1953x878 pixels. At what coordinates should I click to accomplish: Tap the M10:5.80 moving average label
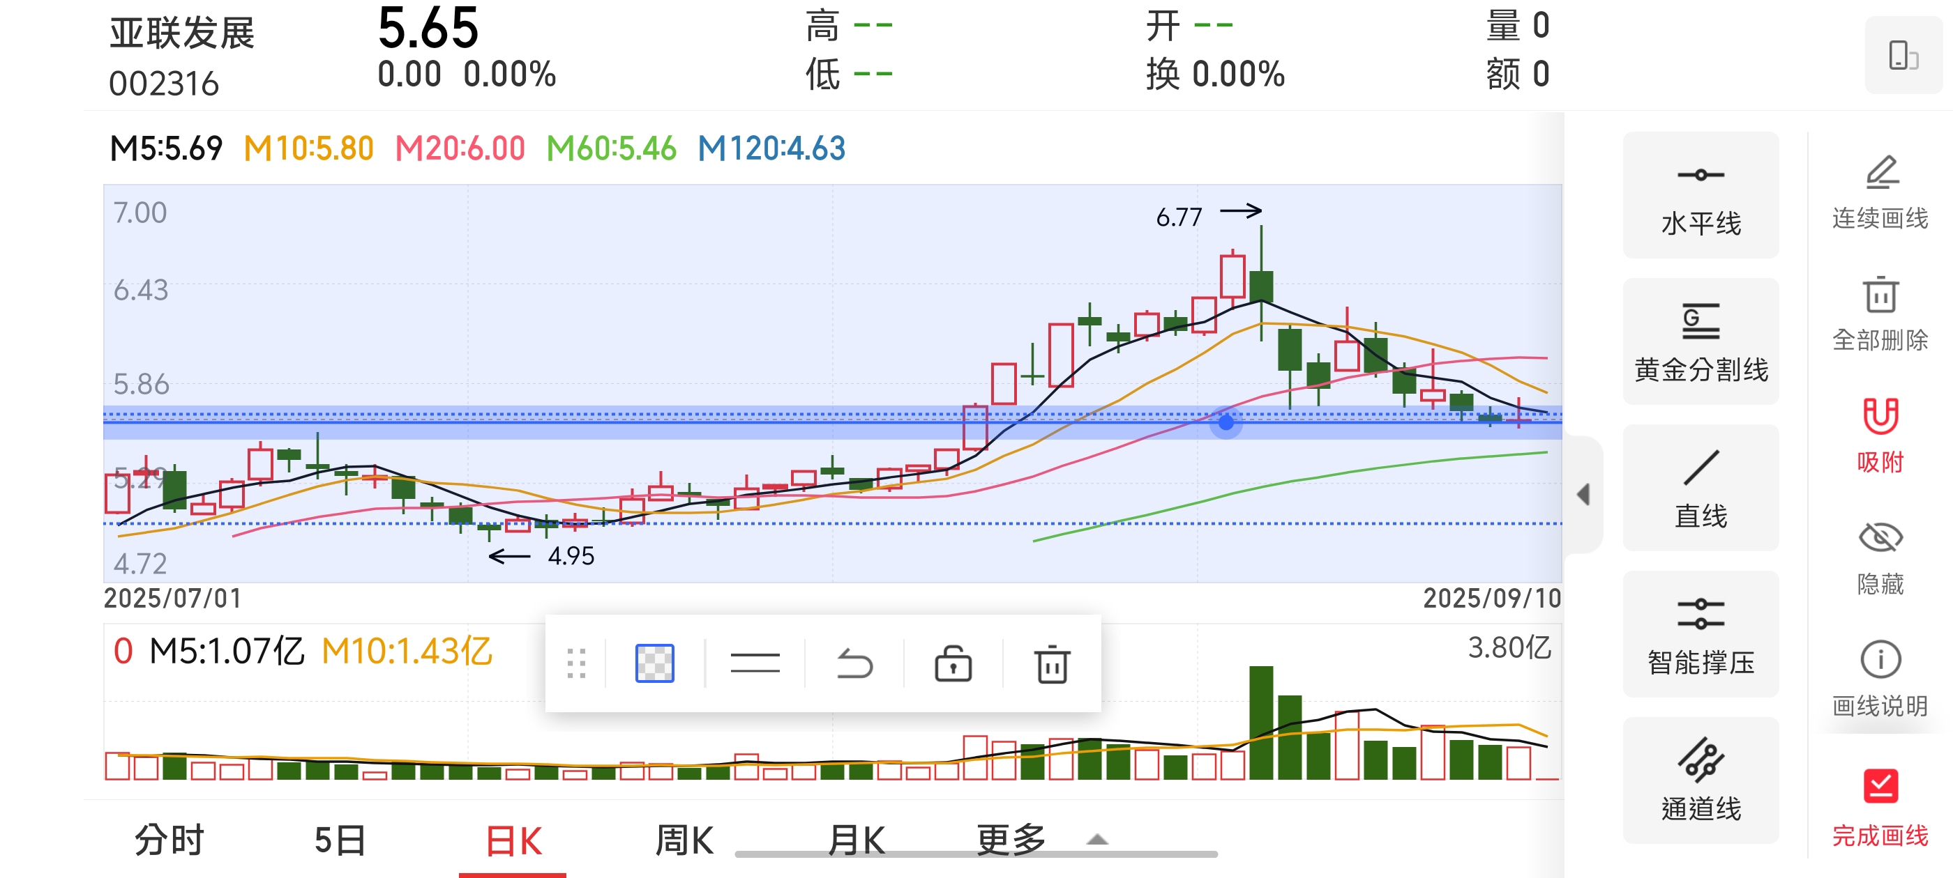point(308,148)
